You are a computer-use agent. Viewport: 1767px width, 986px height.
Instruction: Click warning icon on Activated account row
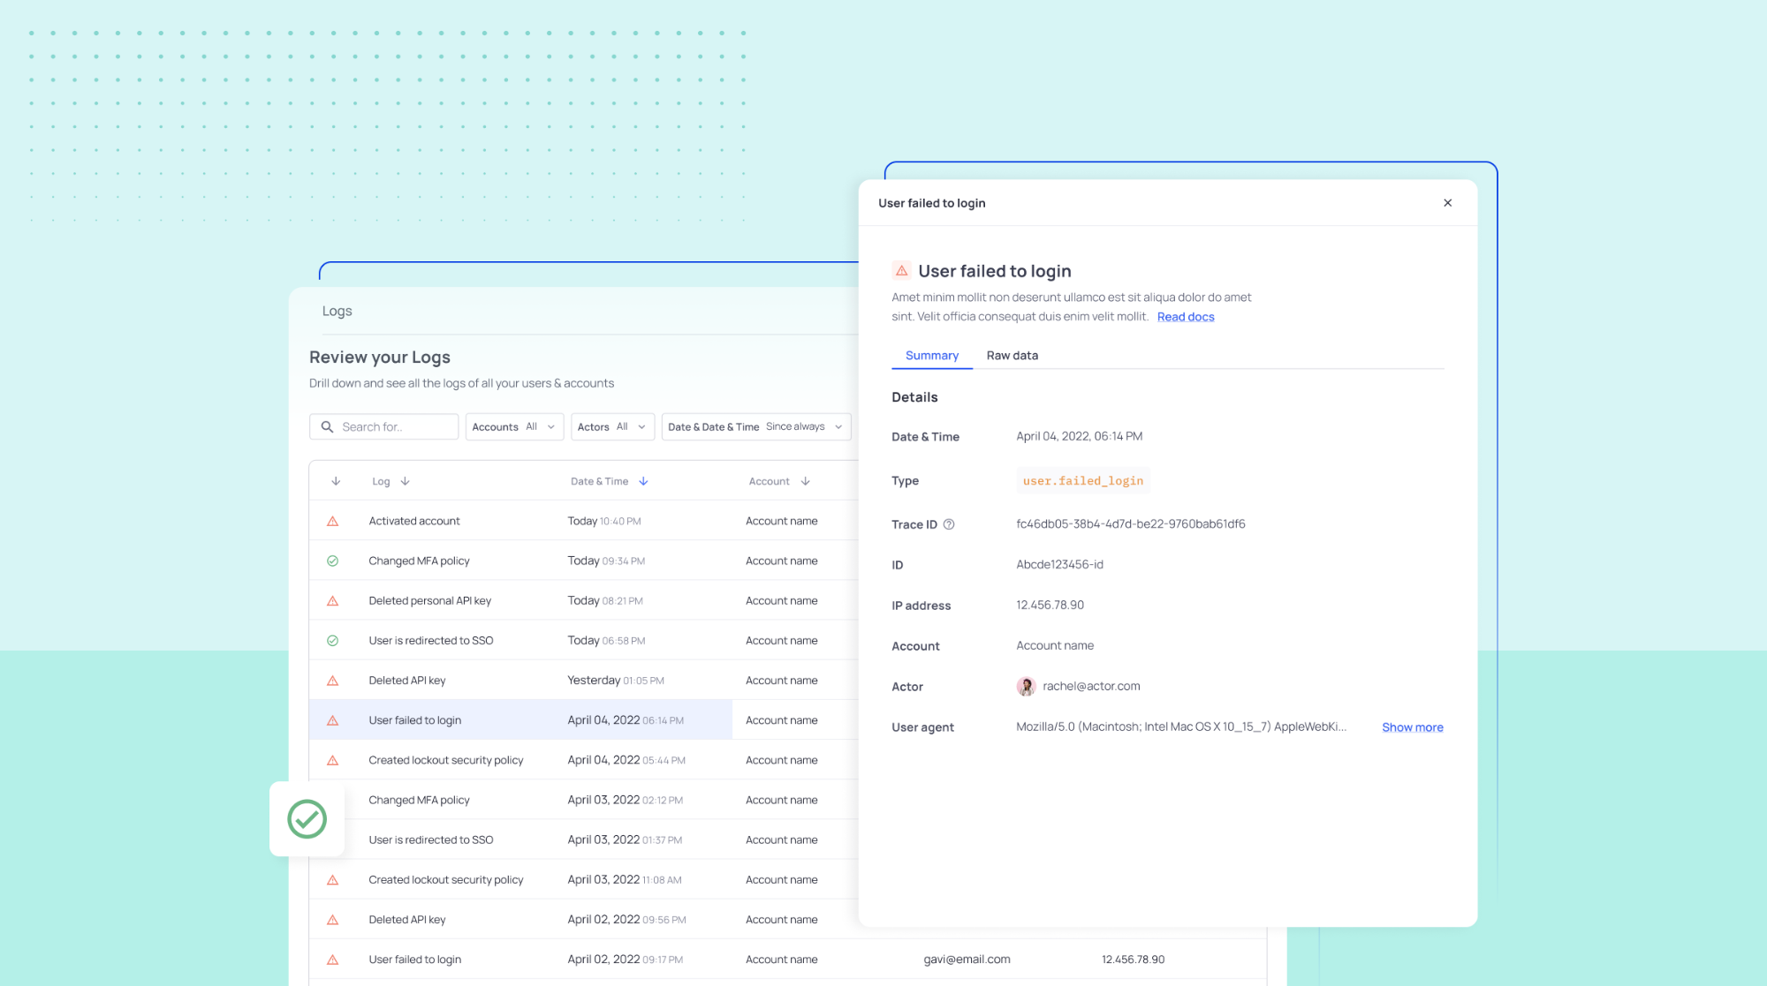[333, 522]
